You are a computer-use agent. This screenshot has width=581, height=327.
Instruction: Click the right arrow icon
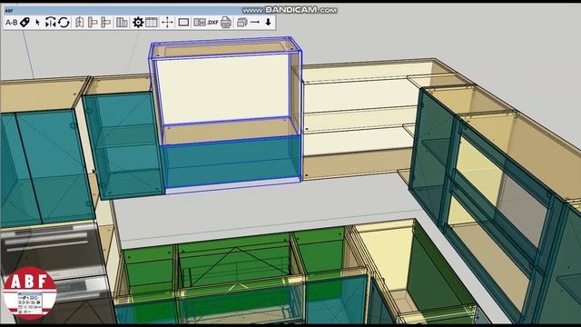[255, 22]
